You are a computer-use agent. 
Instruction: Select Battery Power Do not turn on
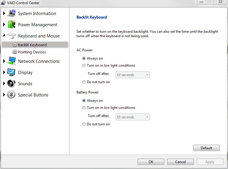click(84, 124)
